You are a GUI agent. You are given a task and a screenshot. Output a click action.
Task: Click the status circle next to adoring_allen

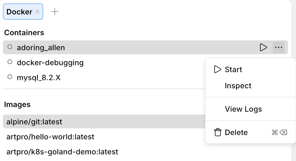pos(10,47)
